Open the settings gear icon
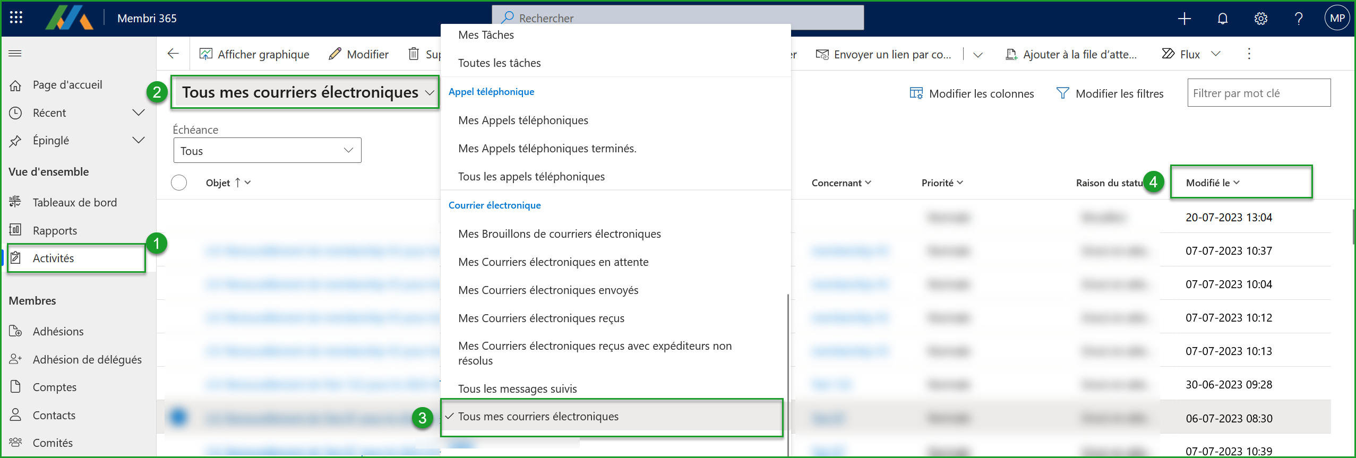1356x458 pixels. pyautogui.click(x=1260, y=19)
